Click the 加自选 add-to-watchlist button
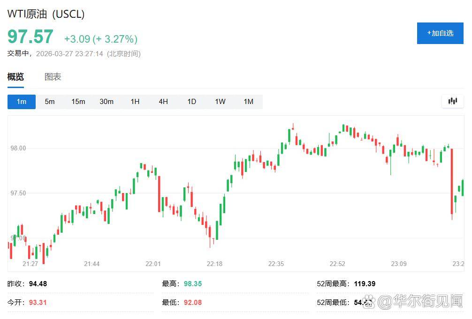Image resolution: width=472 pixels, height=319 pixels. (x=440, y=33)
